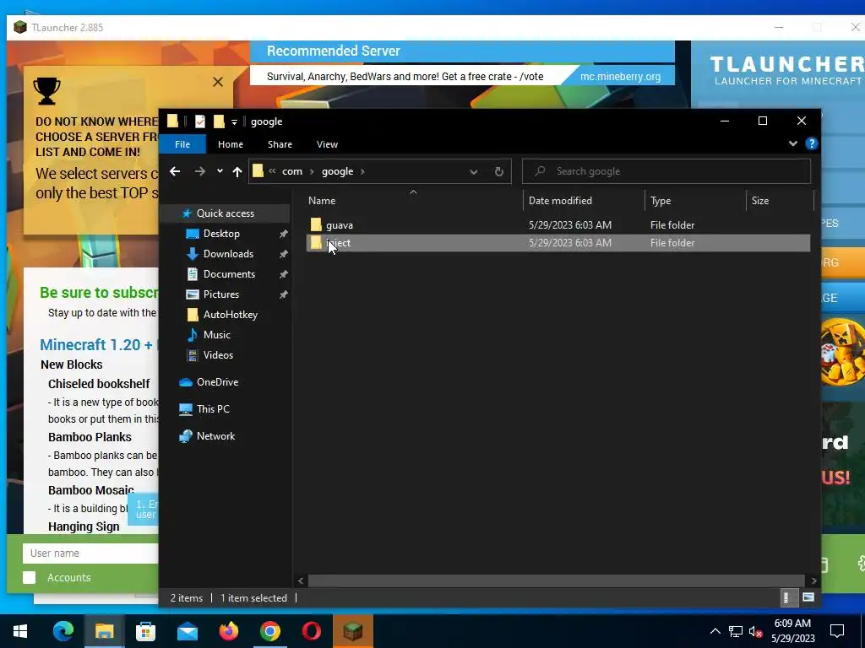Open Desktop in navigation pane
Image resolution: width=865 pixels, height=648 pixels.
220,234
